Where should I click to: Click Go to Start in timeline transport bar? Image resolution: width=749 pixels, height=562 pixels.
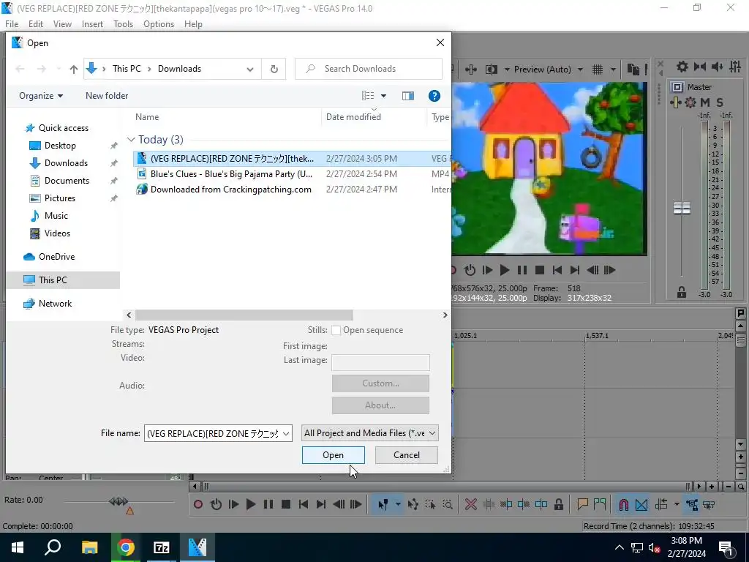[304, 504]
